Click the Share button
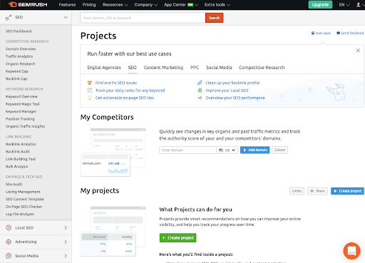365x263 pixels. pyautogui.click(x=317, y=191)
